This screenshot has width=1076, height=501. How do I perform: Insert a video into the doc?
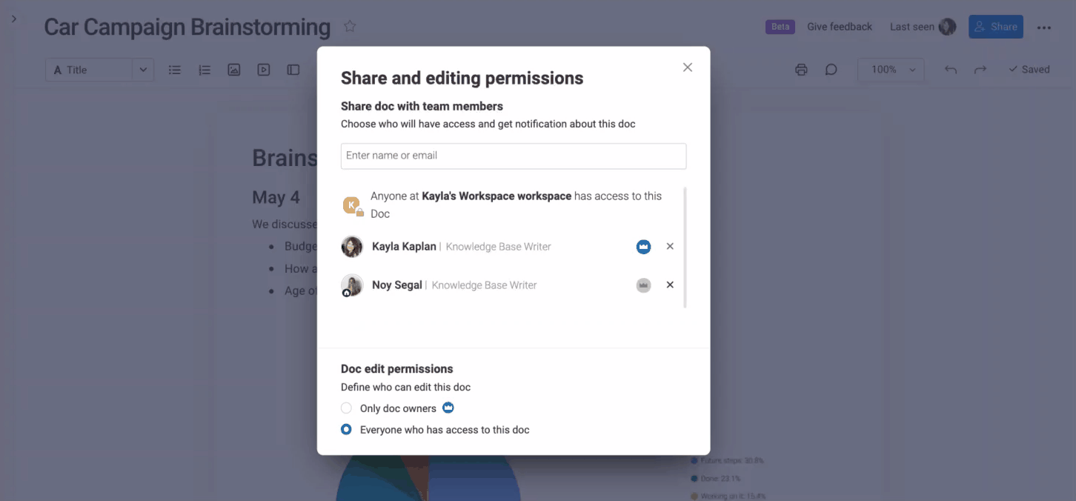coord(264,70)
